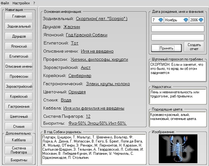
Task: Open the ? help menu
Action: (x=34, y=3)
